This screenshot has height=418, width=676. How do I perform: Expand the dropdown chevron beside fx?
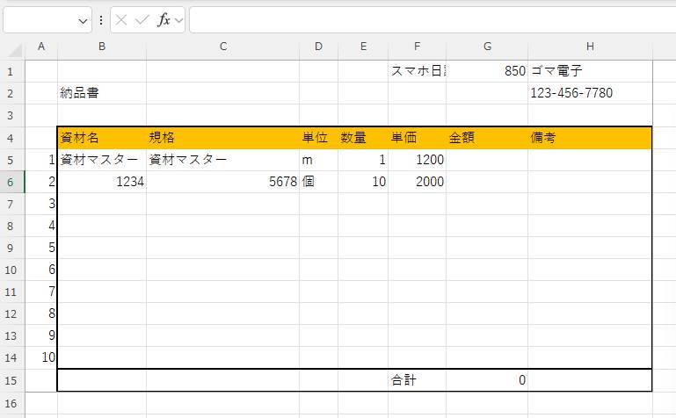pyautogui.click(x=178, y=20)
